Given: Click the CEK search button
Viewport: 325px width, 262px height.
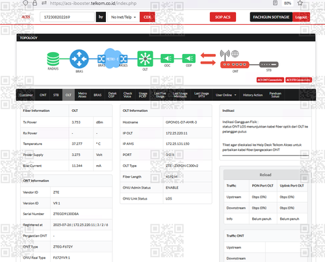Looking at the screenshot, I should point(148,17).
